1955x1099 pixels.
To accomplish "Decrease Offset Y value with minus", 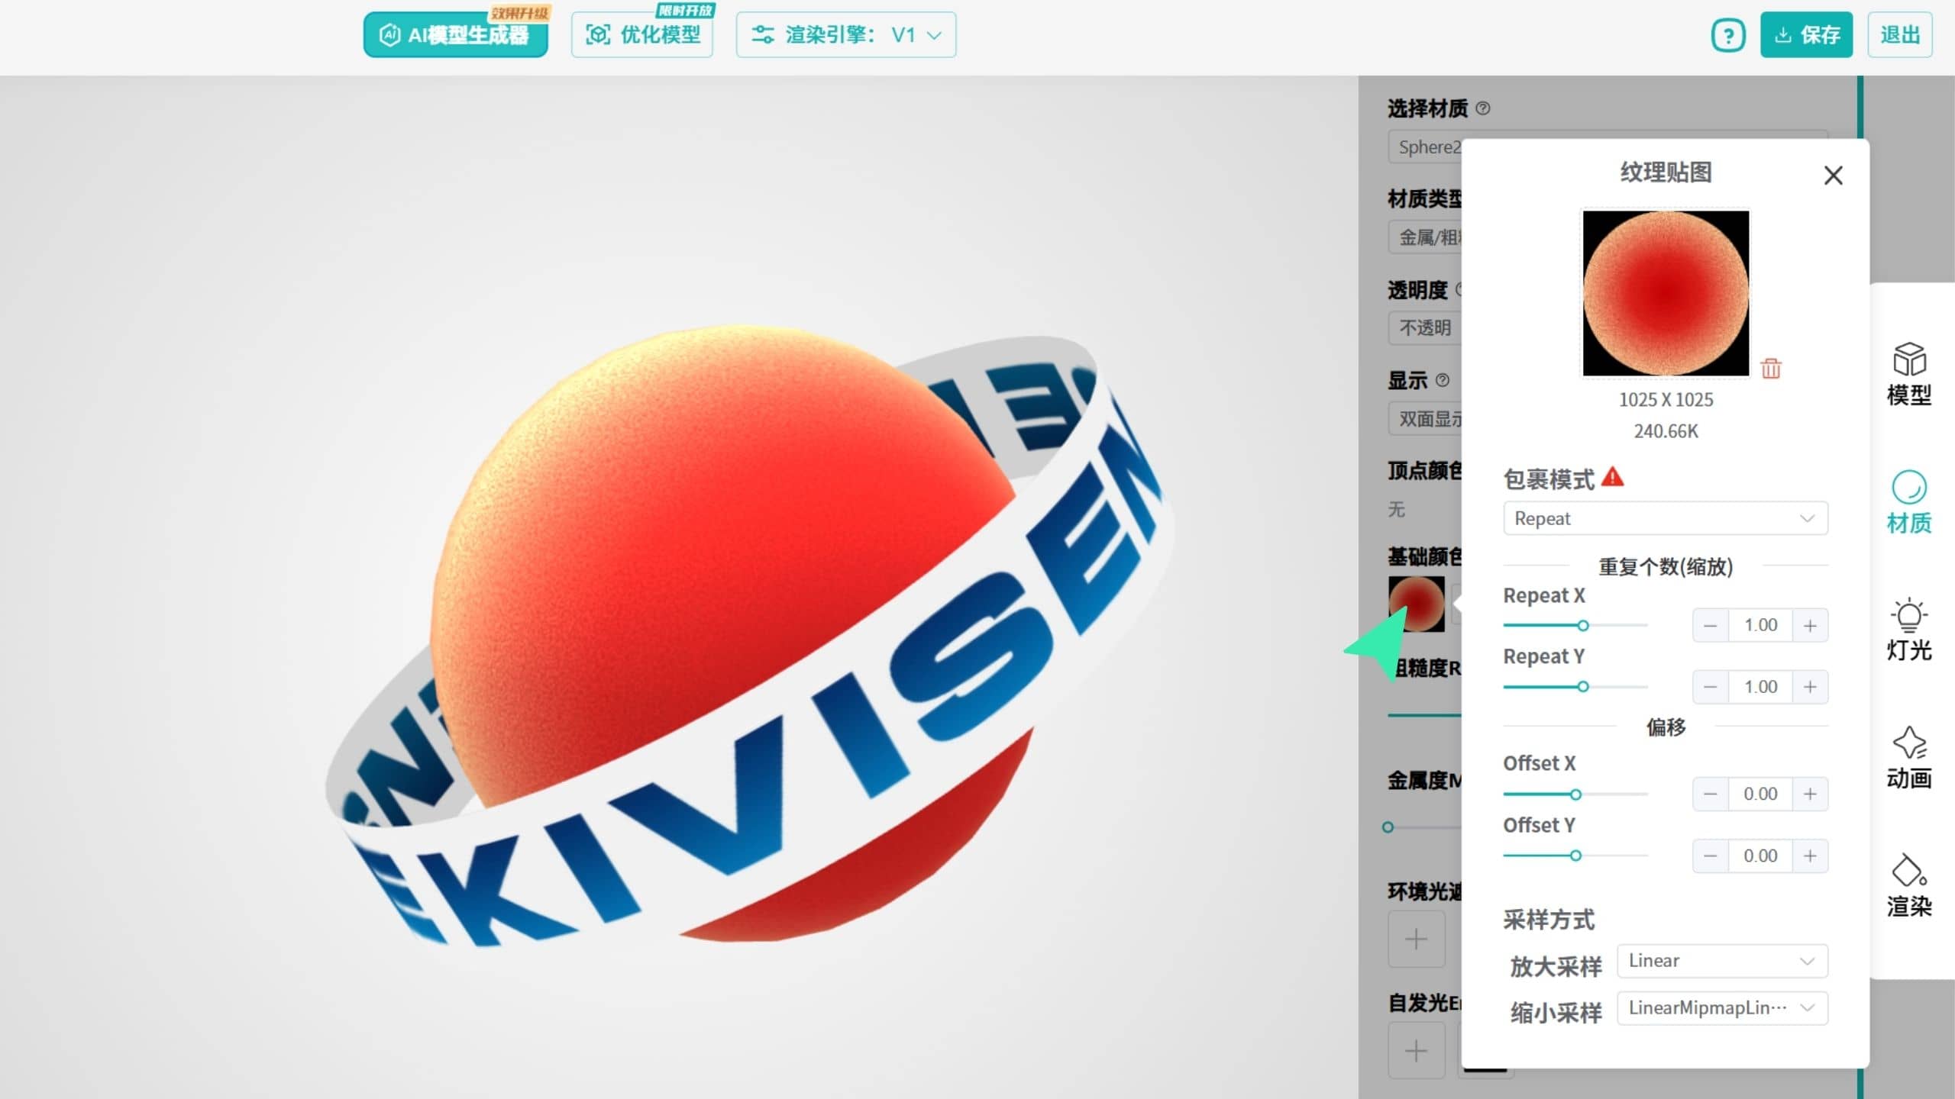I will 1711,856.
